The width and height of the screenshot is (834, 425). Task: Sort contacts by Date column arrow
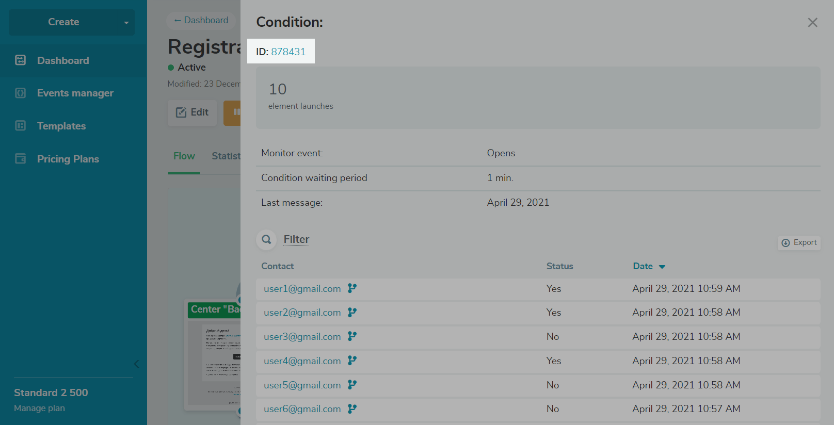click(662, 267)
